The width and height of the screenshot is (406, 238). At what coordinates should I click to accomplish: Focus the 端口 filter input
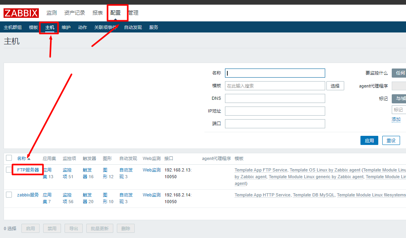tap(275, 124)
